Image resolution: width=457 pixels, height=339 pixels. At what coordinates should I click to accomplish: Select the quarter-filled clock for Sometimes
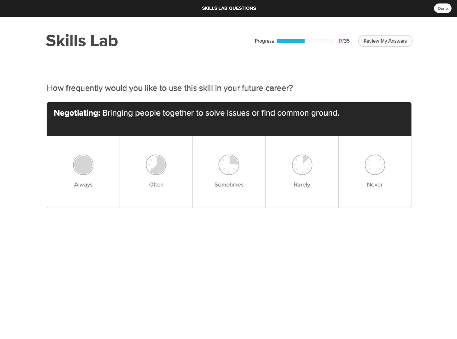pyautogui.click(x=229, y=165)
